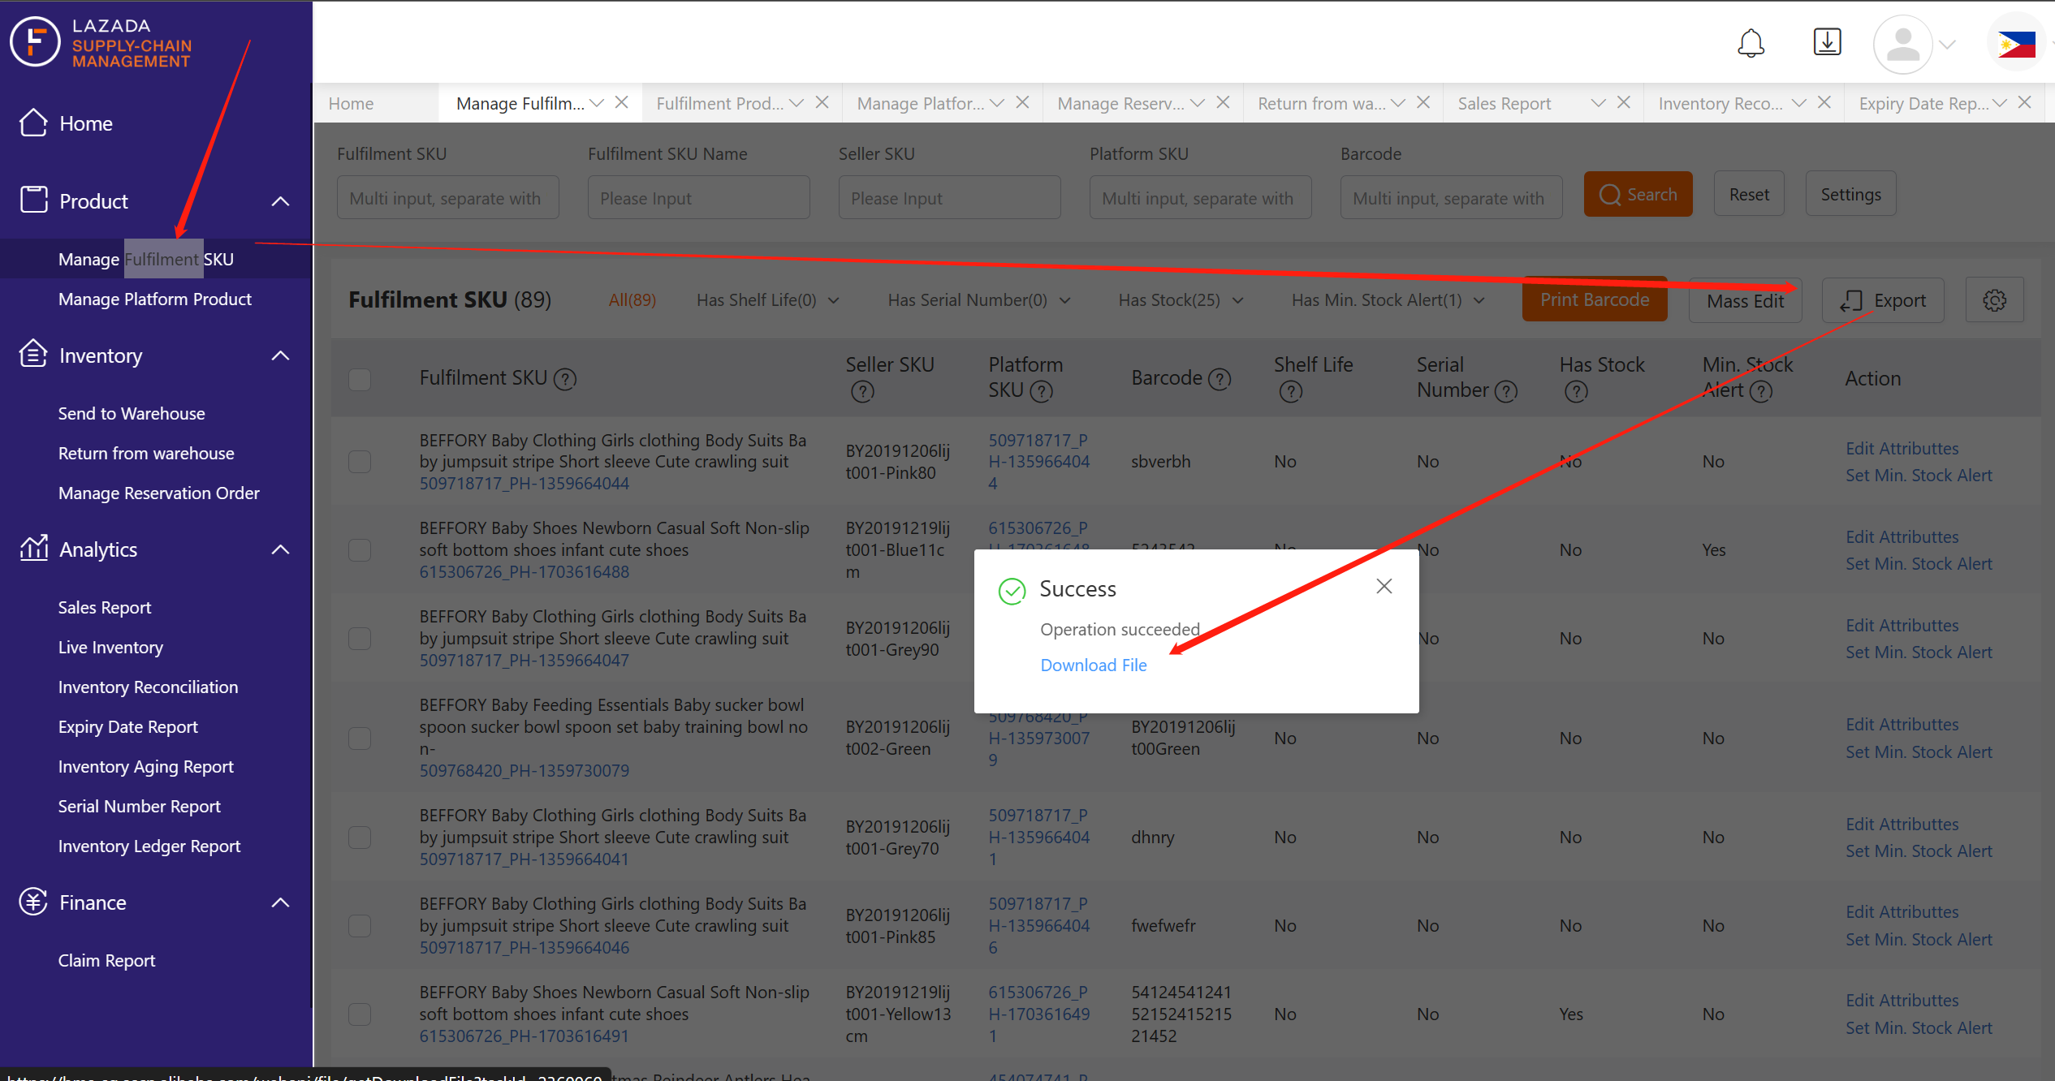Open the Manage Fulfilment tab dropdown arrow
Viewport: 2055px width, 1081px height.
pyautogui.click(x=597, y=103)
